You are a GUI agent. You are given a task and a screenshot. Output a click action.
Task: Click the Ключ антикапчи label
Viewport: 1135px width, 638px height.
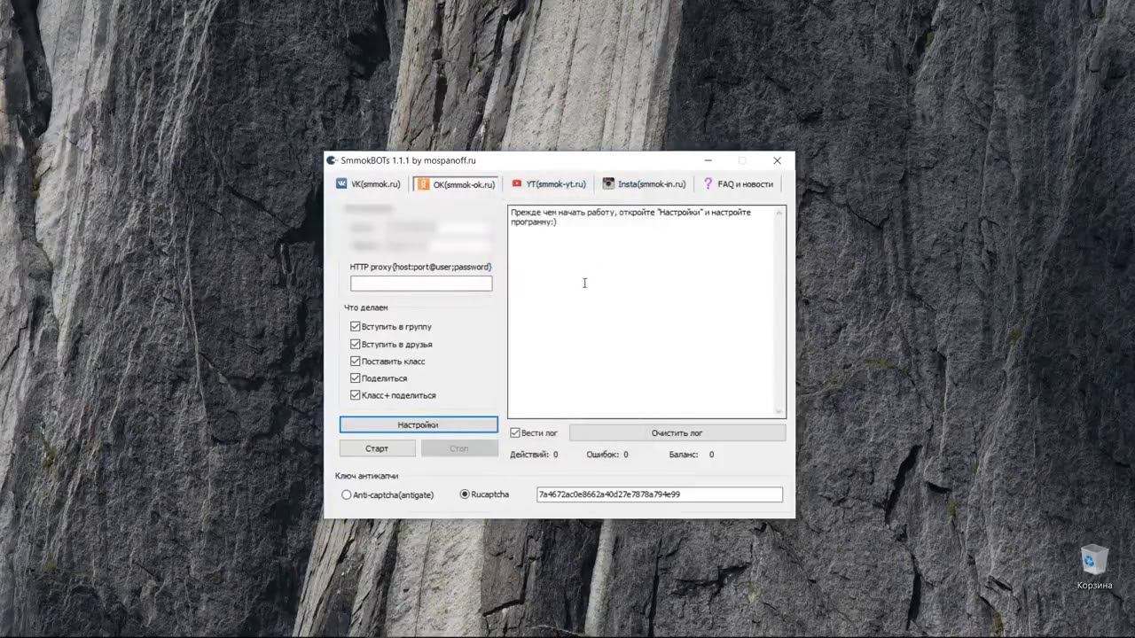click(x=367, y=476)
